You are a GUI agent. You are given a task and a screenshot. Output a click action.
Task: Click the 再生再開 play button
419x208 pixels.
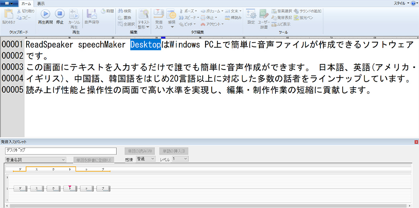point(45,15)
